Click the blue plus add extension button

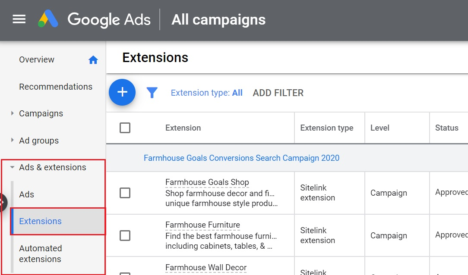click(x=122, y=92)
